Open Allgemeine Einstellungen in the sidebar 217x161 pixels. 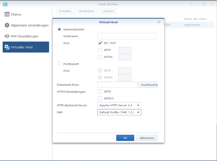[x=26, y=25]
